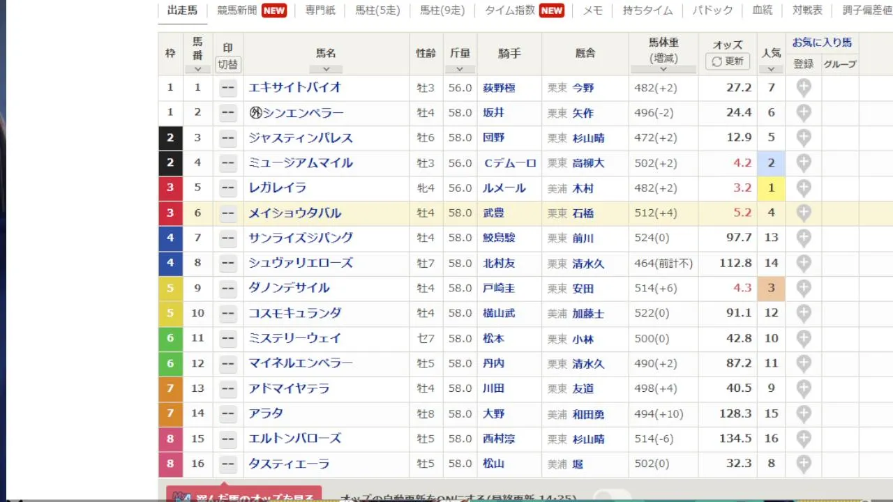Viewport: 893px width, 502px height.
Task: Add ジャスティンパレス to favorites with plus icon
Action: [x=804, y=138]
